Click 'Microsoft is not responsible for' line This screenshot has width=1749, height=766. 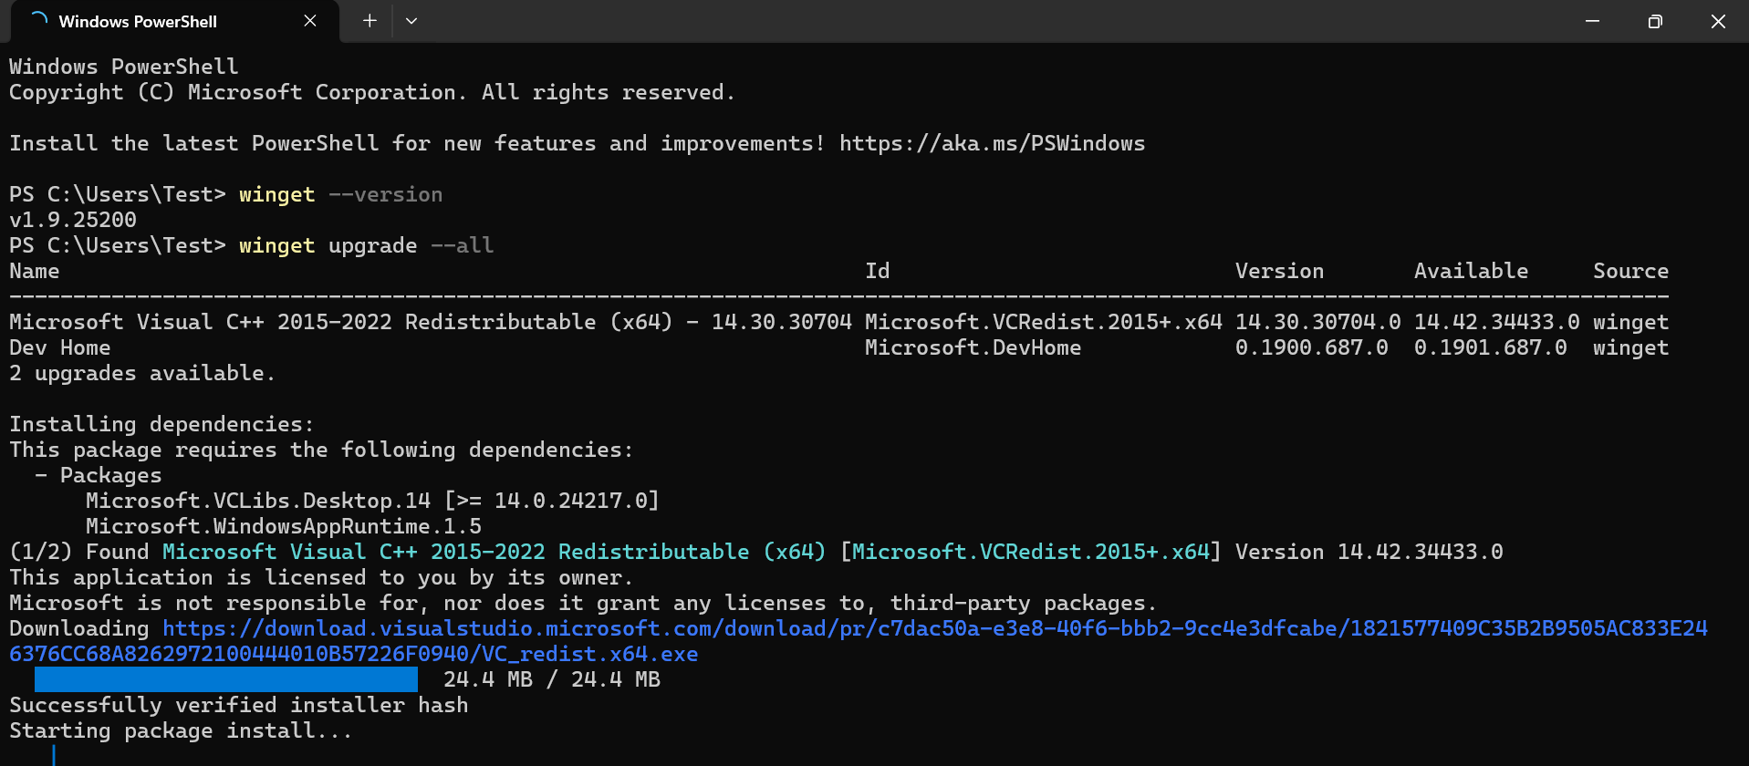[x=583, y=603]
